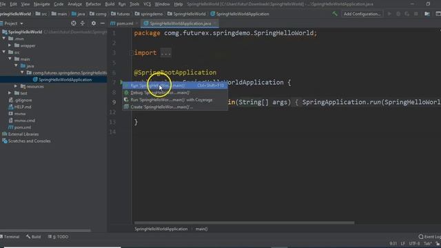Collapse the main folder
This screenshot has width=441, height=248.
point(10,59)
